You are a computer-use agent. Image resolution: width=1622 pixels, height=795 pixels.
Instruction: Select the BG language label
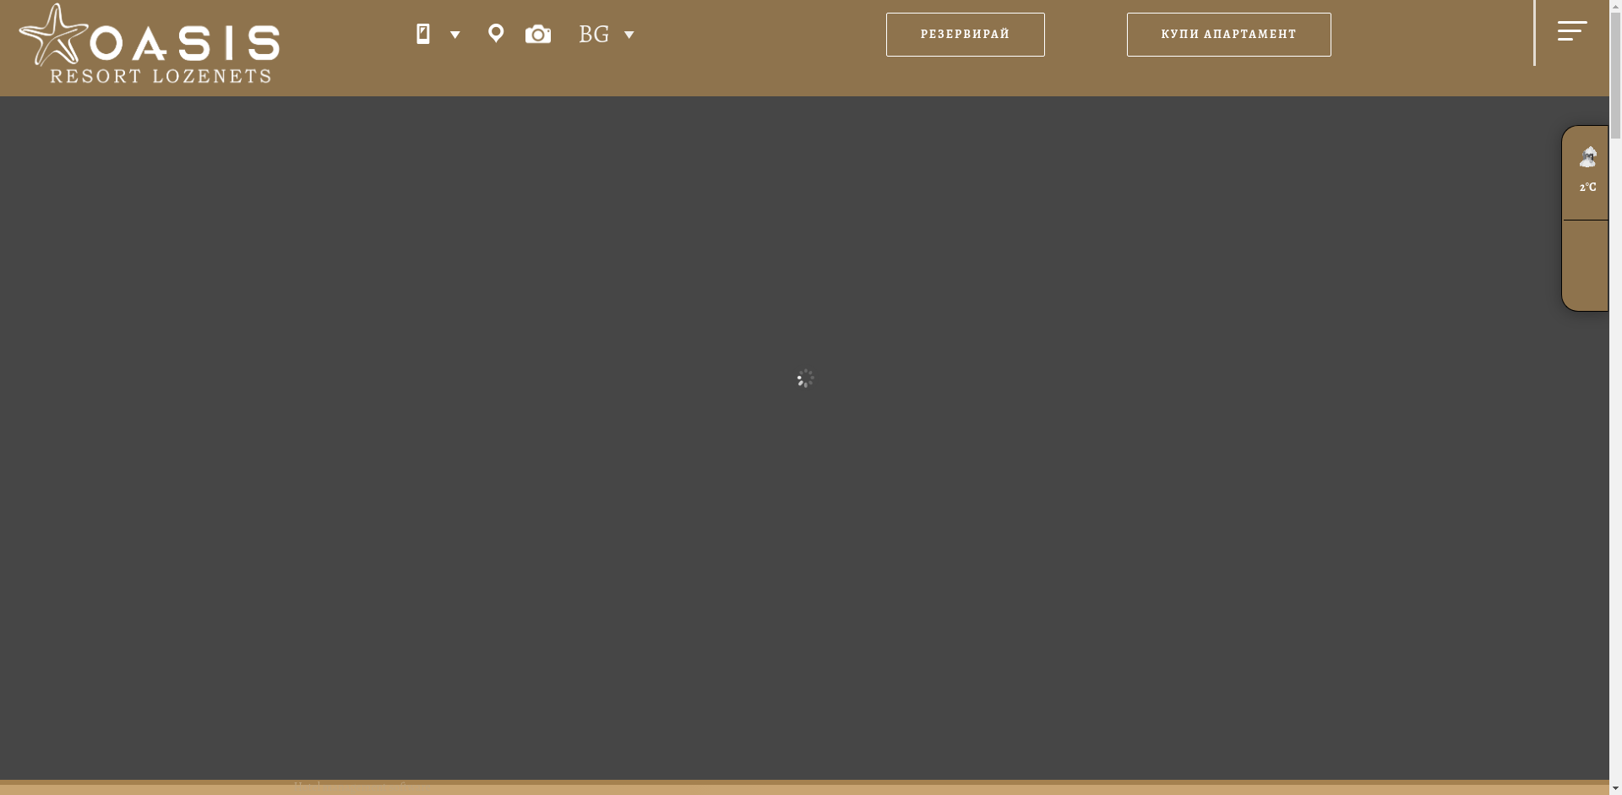(594, 35)
